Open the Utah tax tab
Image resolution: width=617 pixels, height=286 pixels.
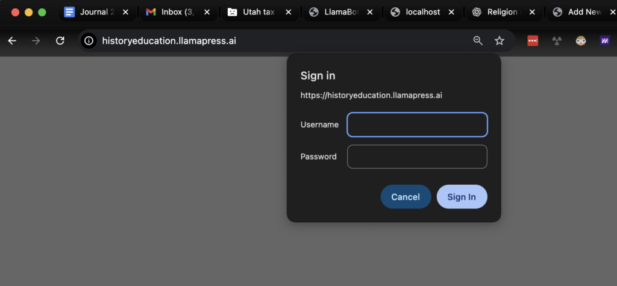click(253, 12)
